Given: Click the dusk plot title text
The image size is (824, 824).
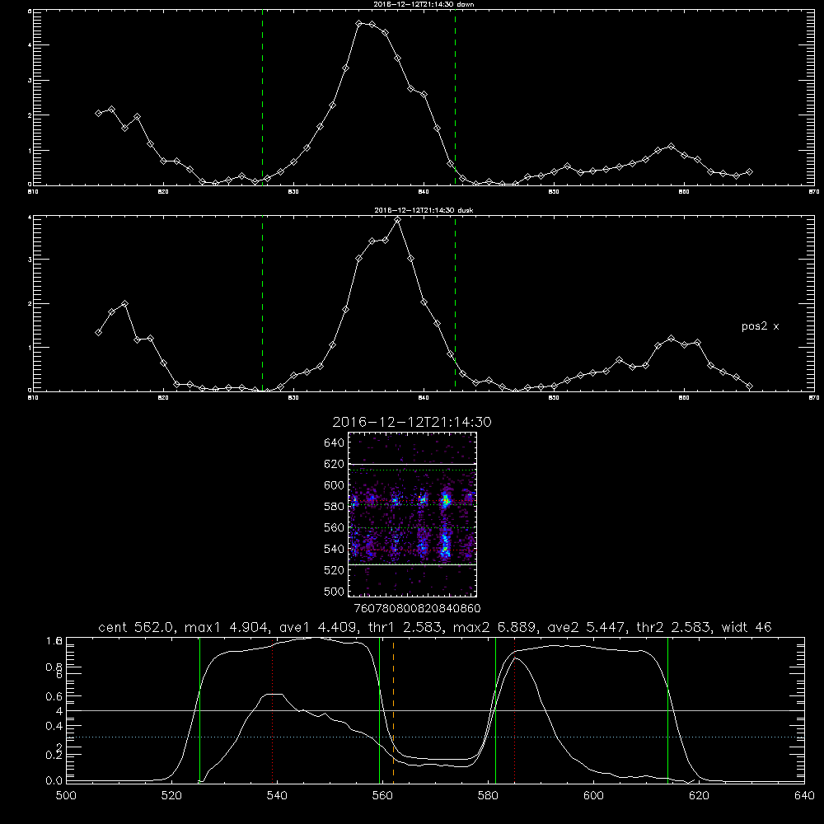Looking at the screenshot, I should (x=424, y=210).
